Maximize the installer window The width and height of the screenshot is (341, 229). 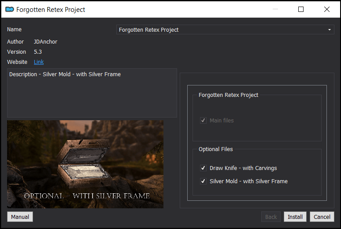301,9
